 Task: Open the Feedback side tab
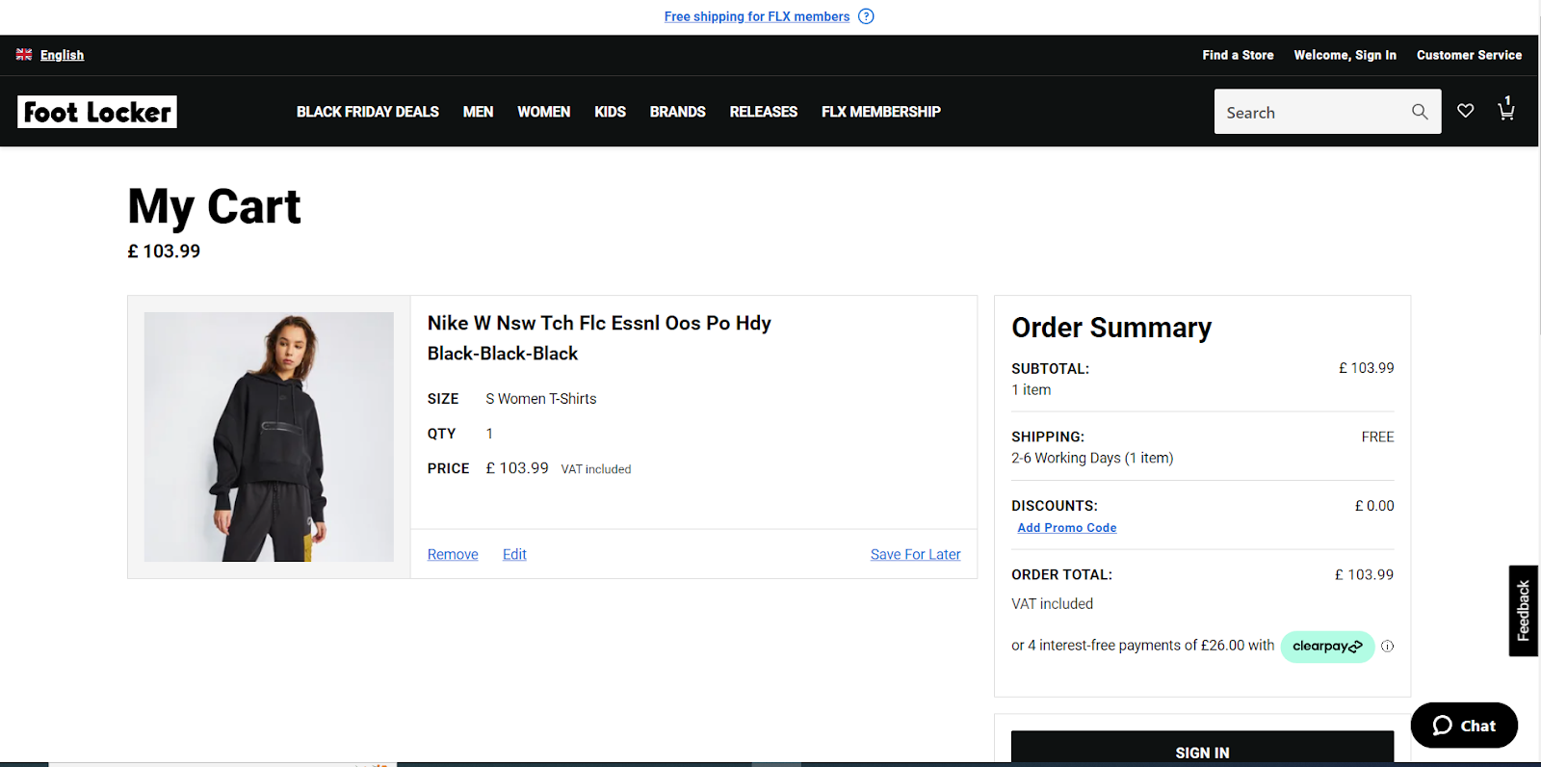pos(1523,611)
